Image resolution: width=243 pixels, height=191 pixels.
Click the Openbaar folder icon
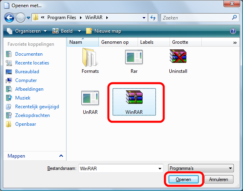9,124
